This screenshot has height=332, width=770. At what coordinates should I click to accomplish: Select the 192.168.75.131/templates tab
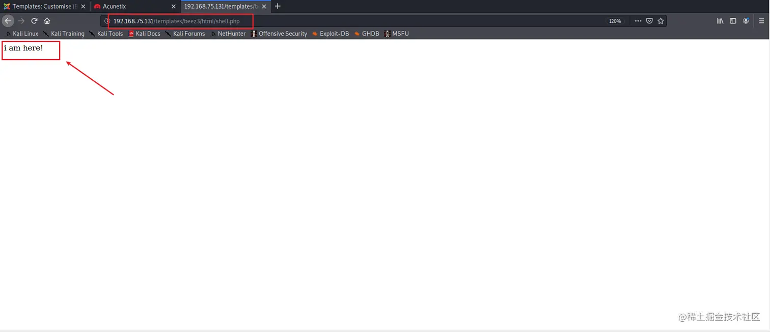pyautogui.click(x=226, y=6)
